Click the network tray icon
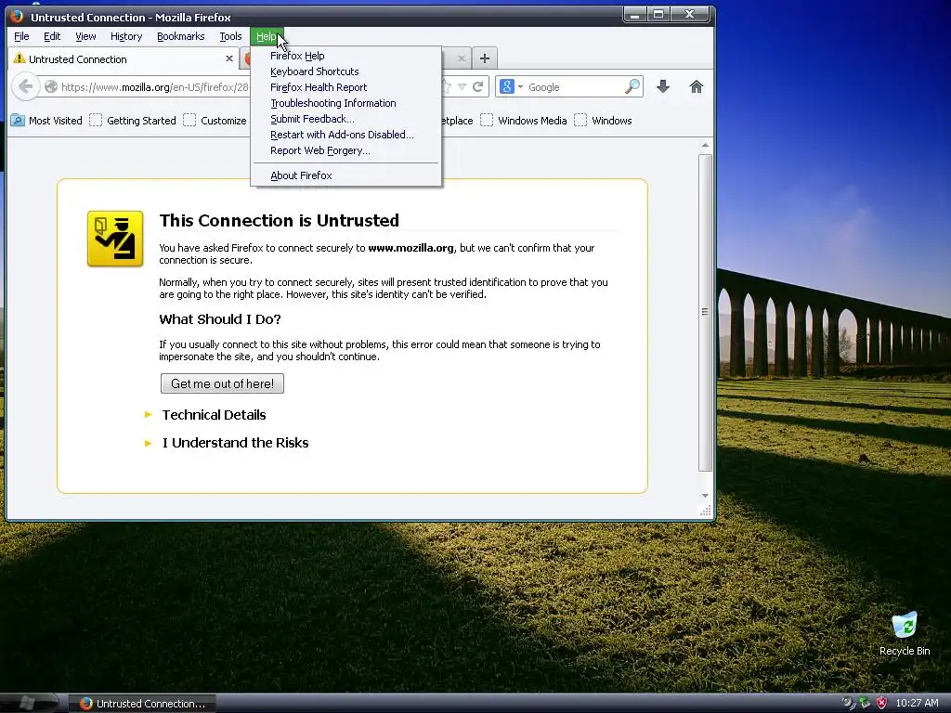 (865, 704)
